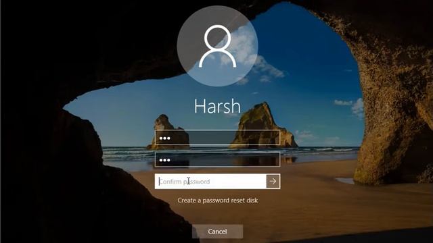Image resolution: width=433 pixels, height=243 pixels.
Task: Open Create a password reset disk link
Action: 218,200
